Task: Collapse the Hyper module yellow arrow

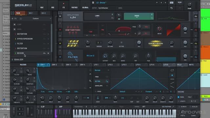Action: click(x=60, y=44)
